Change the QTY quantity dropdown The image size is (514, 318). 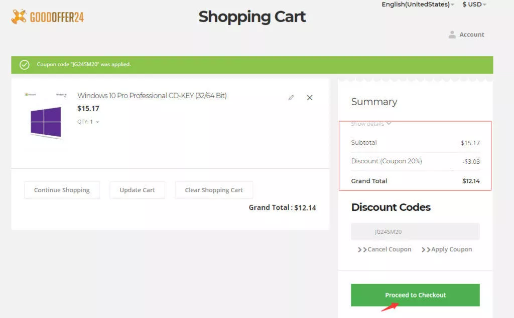tap(88, 122)
